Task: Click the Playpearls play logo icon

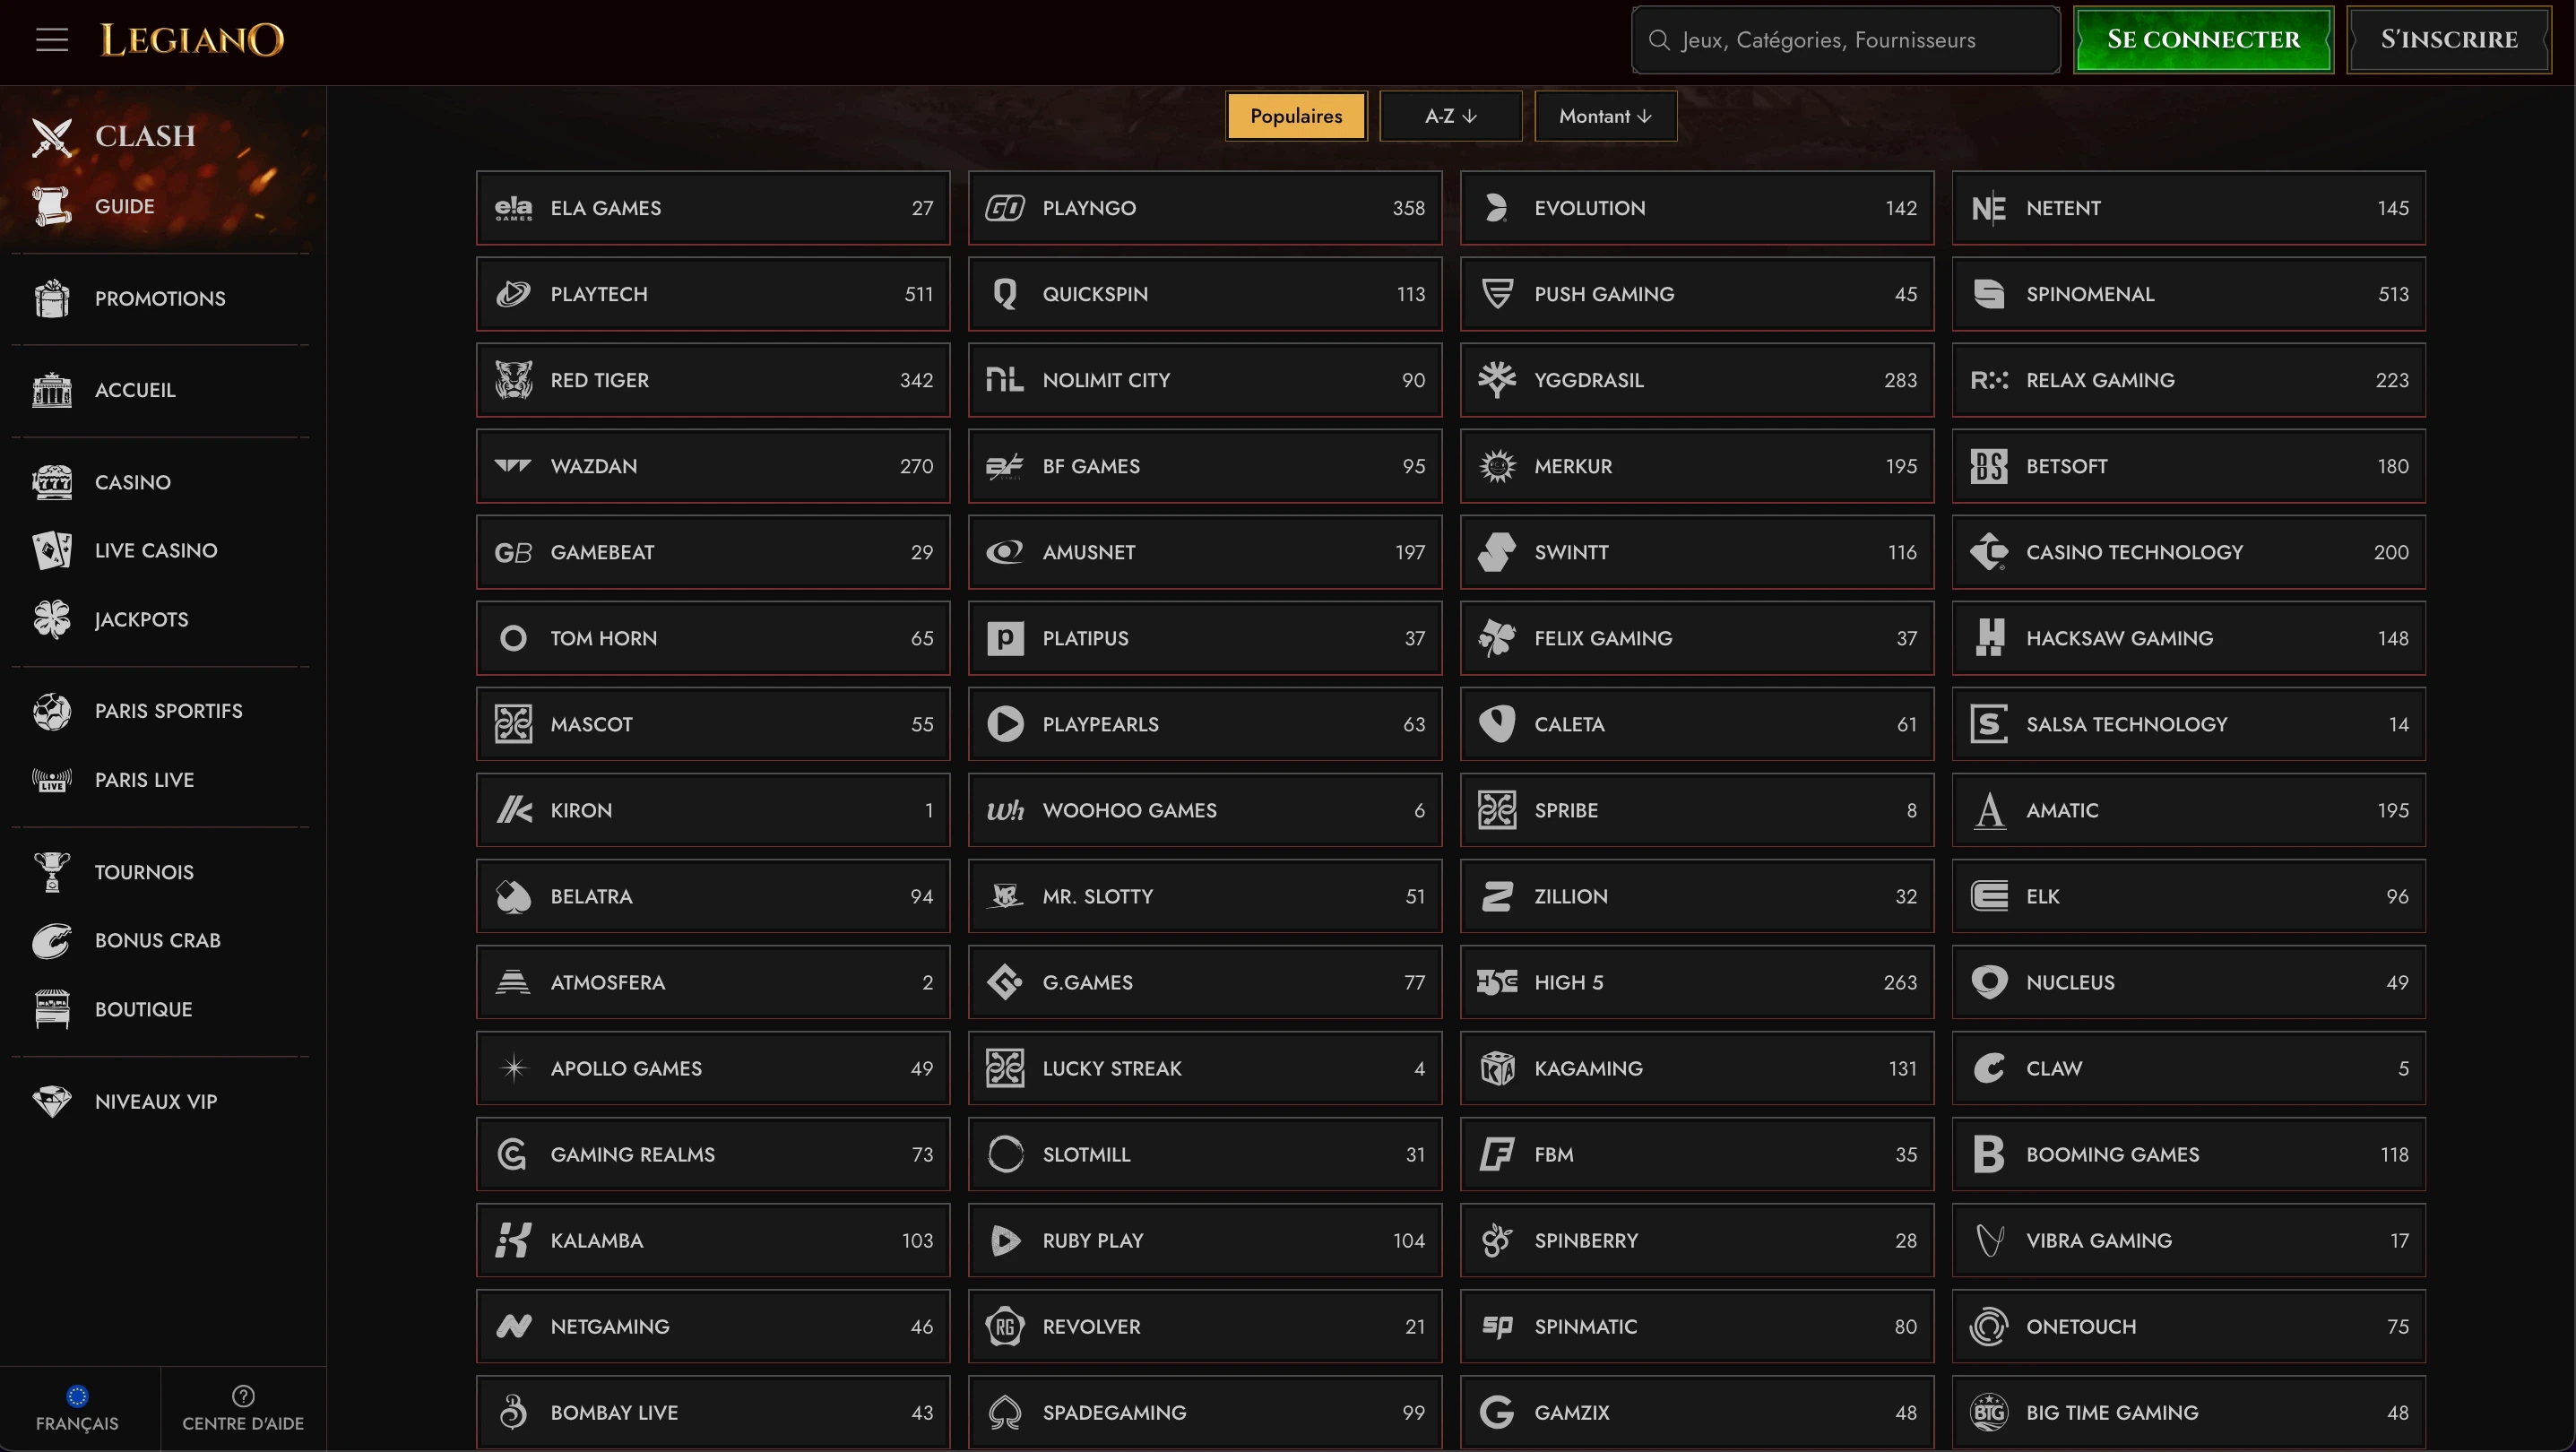Action: 1005,724
